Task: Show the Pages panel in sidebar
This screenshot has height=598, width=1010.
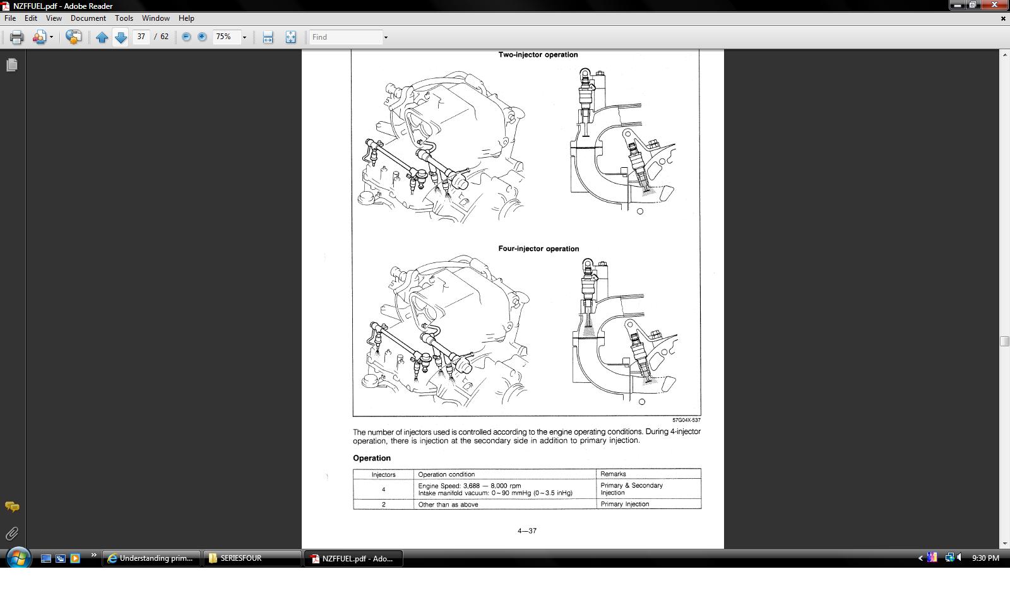Action: (12, 65)
